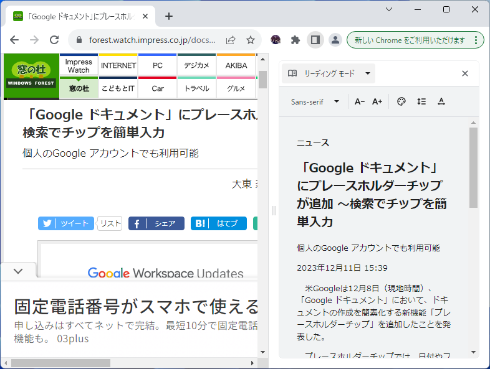Go back using the browser back arrow
The image size is (490, 369).
pyautogui.click(x=14, y=40)
